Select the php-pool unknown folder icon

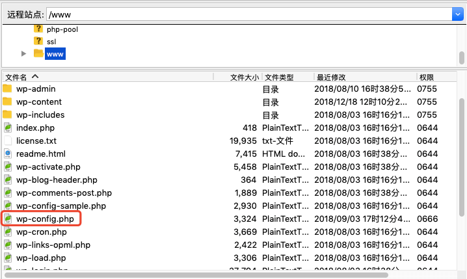[38, 29]
